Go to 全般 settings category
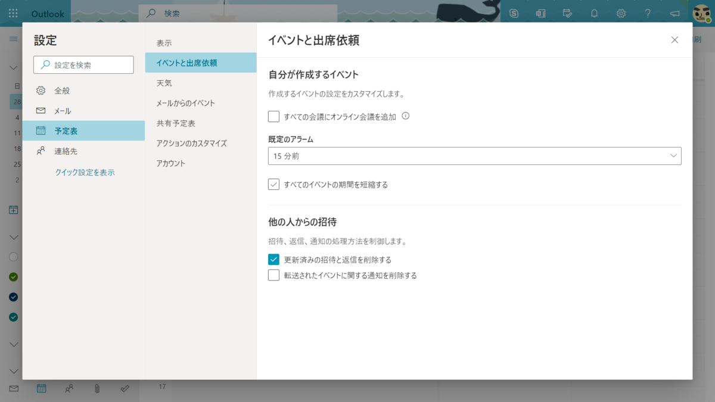715x402 pixels. coord(83,91)
